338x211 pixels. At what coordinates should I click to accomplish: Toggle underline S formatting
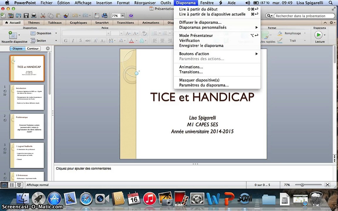tap(80, 40)
